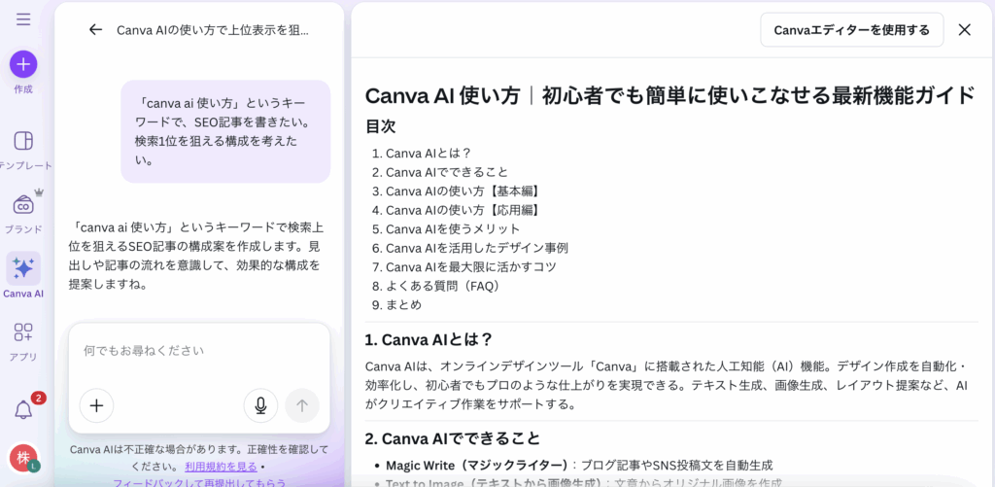
Task: Close the document preview panel
Action: 964,29
